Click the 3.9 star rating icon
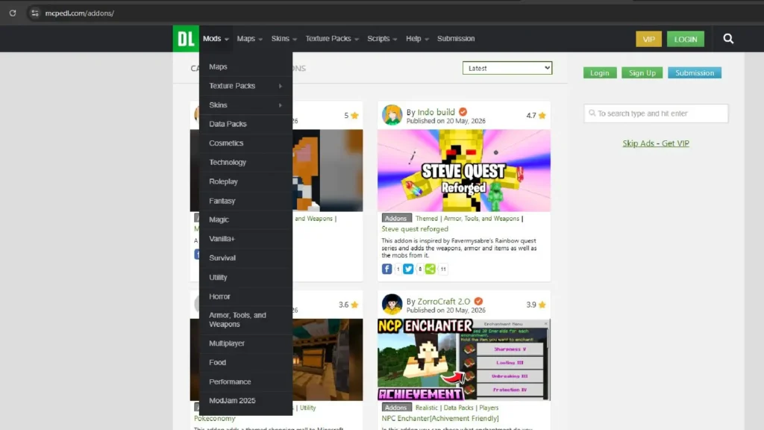764x430 pixels. pyautogui.click(x=542, y=305)
